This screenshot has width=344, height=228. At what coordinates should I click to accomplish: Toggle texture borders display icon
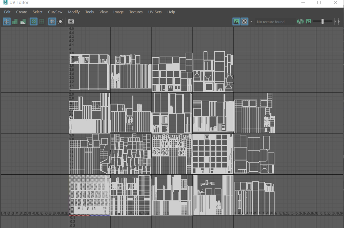[x=34, y=21]
